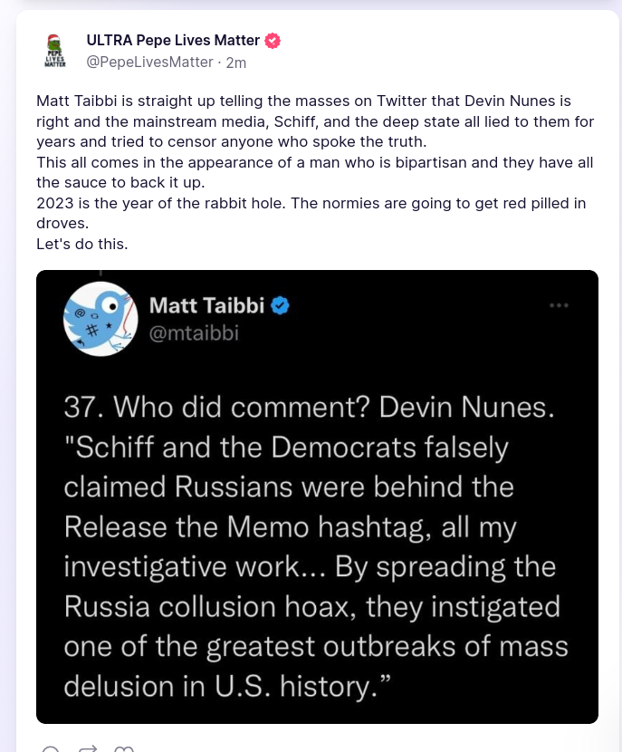622x752 pixels.
Task: Click the @PepeLivesMatter handle
Action: (x=149, y=62)
